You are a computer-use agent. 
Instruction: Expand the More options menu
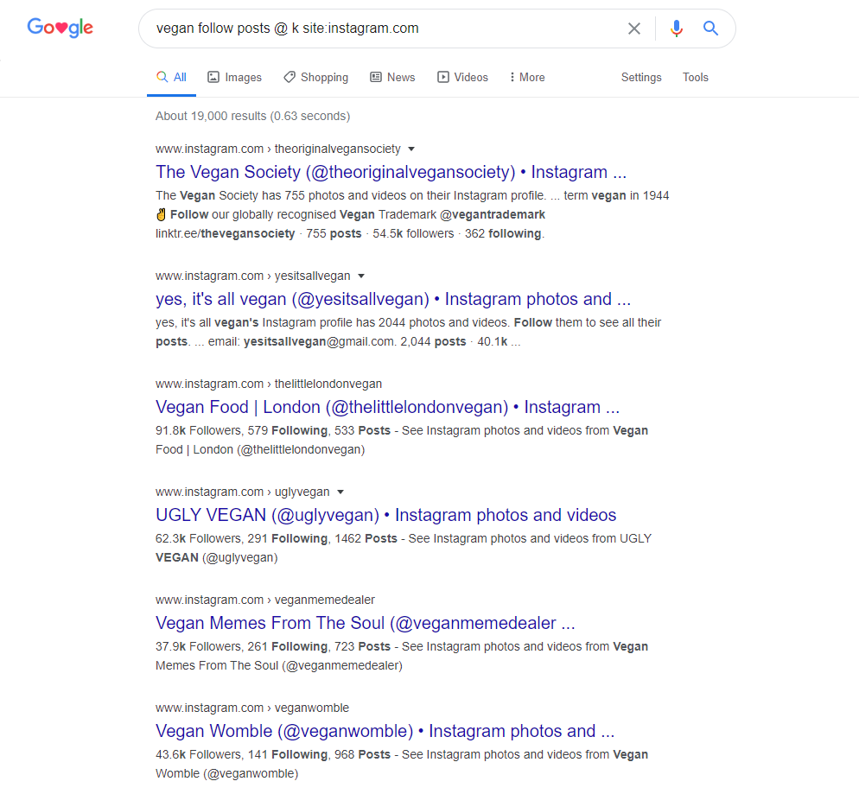(x=527, y=77)
